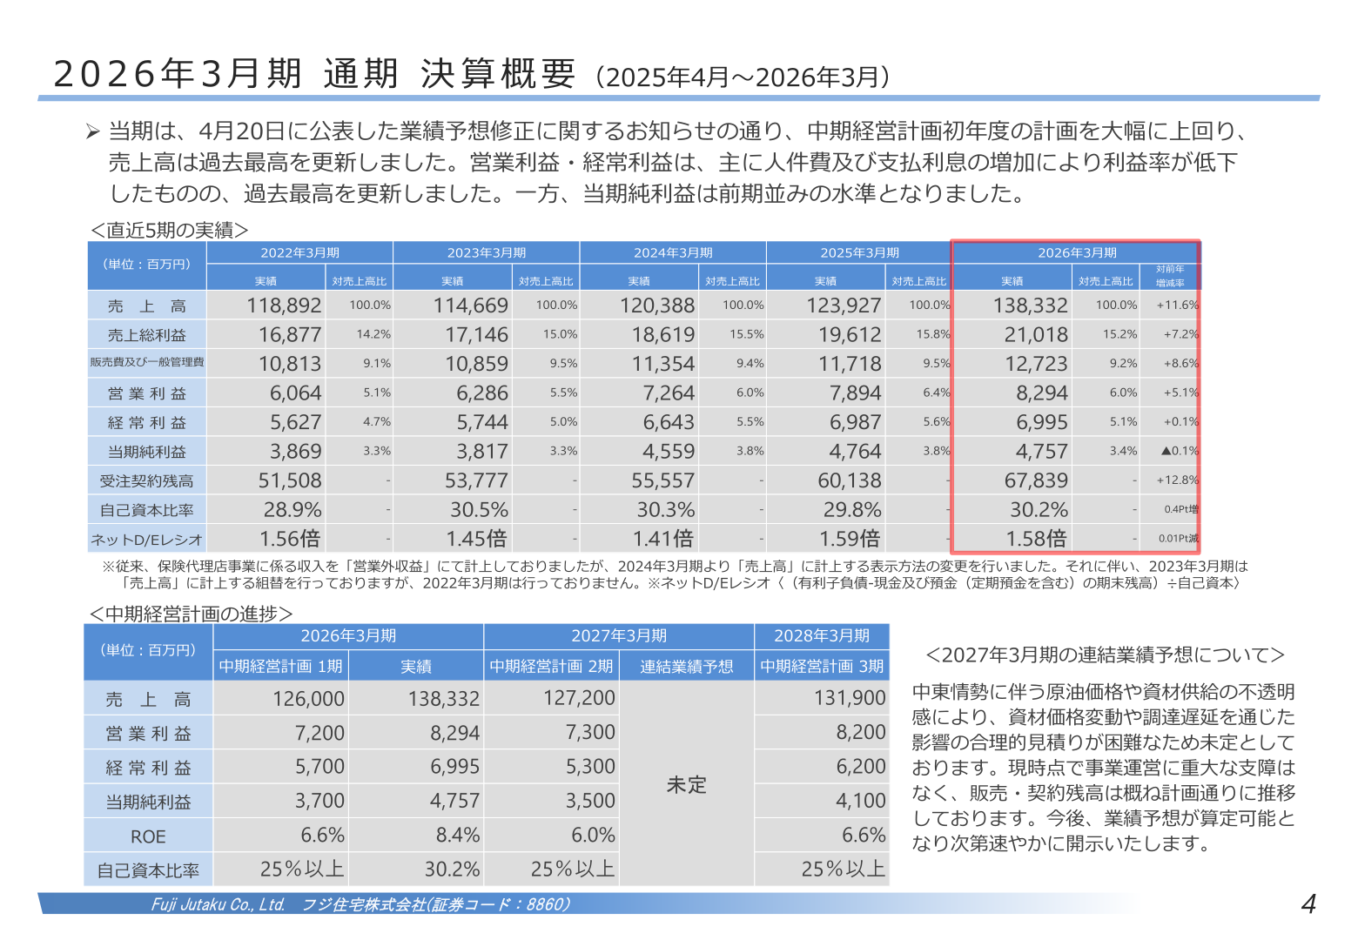Select sales value 120,388
The image size is (1358, 940).
click(657, 305)
